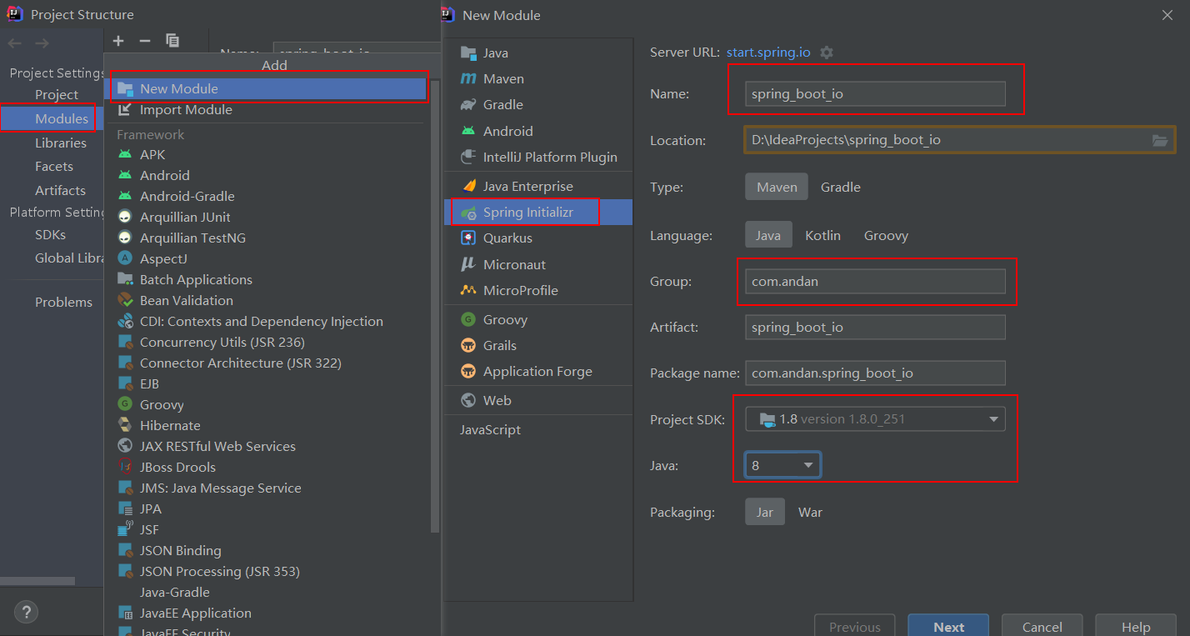1190x636 pixels.
Task: Open start.spring.io server URL link
Action: (x=768, y=52)
